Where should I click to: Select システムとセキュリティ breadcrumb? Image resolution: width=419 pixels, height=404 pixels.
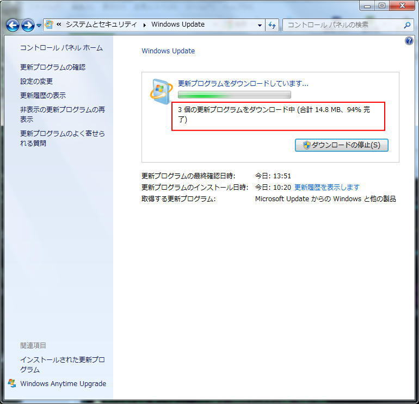pos(101,24)
